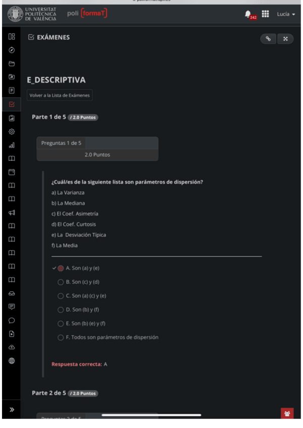Image resolution: width=303 pixels, height=428 pixels.
Task: Open the globe icon in the sidebar
Action: 12,361
